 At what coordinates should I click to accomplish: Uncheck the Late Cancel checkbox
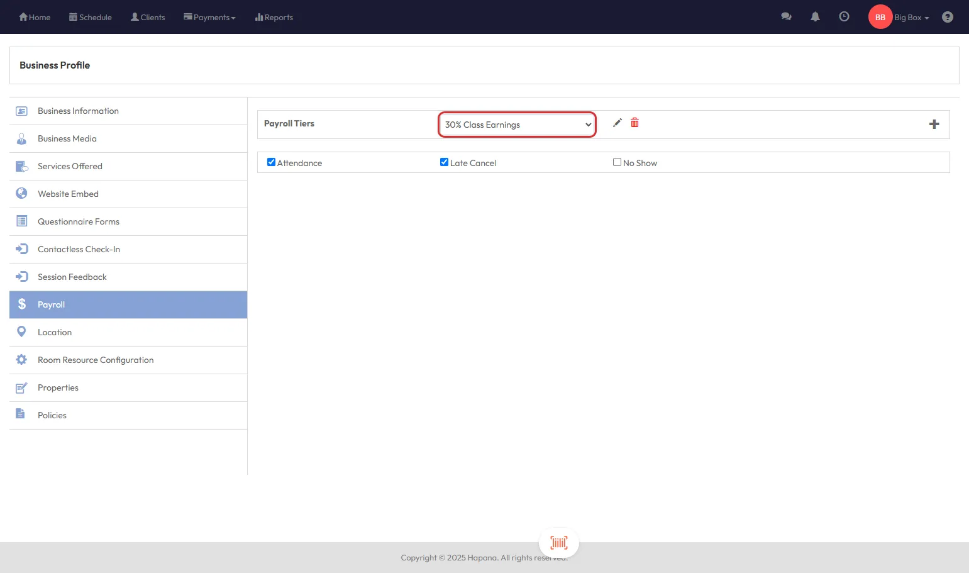coord(444,162)
